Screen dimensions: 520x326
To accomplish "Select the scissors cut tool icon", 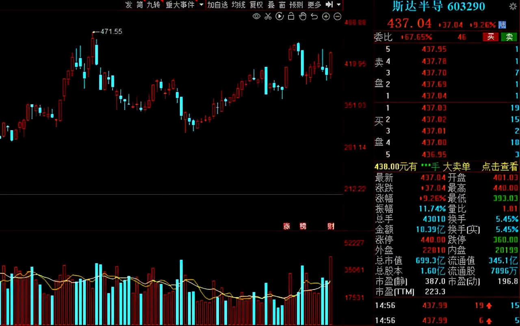I will coord(268,16).
